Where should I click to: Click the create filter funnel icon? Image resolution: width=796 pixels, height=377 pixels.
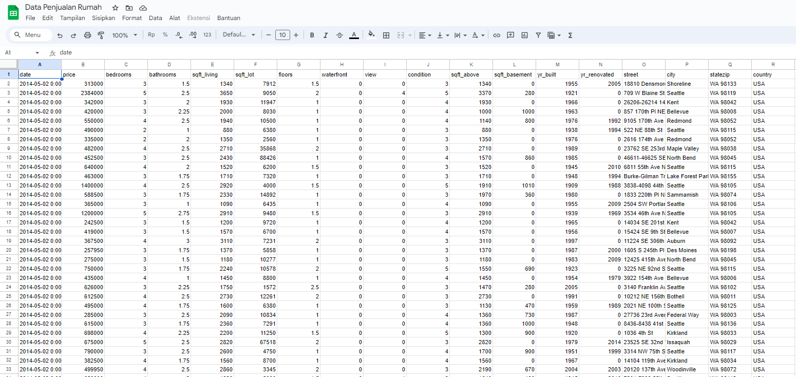pos(538,35)
